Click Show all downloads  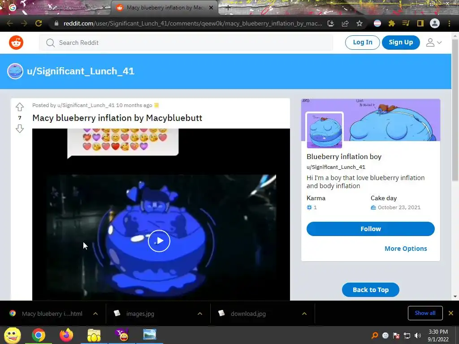[x=425, y=313]
